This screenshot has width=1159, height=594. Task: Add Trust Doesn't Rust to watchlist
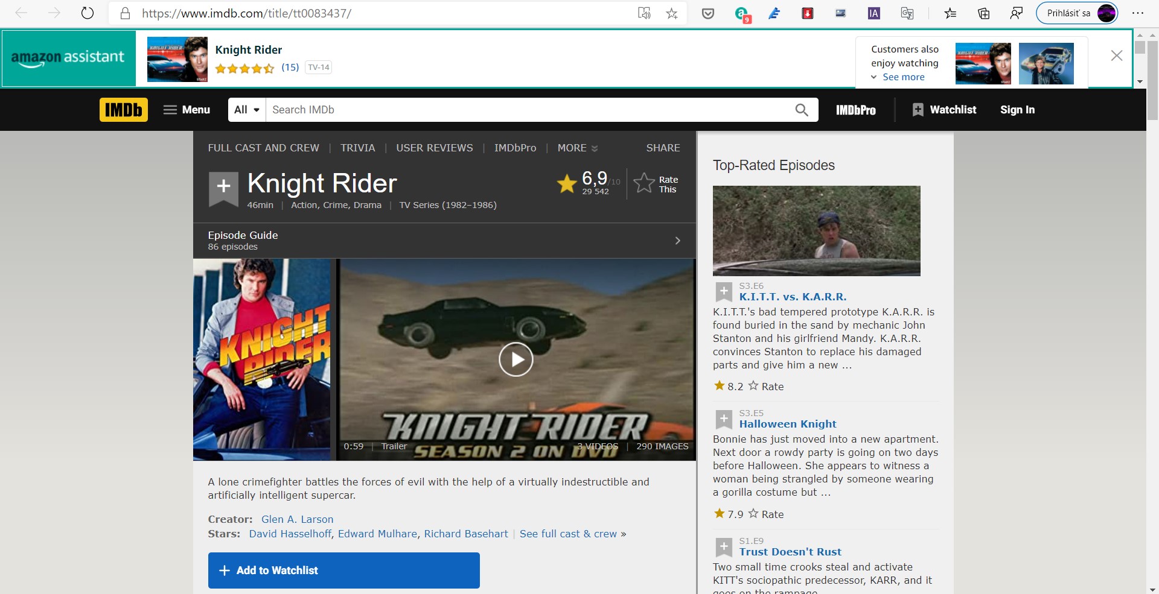pos(724,547)
